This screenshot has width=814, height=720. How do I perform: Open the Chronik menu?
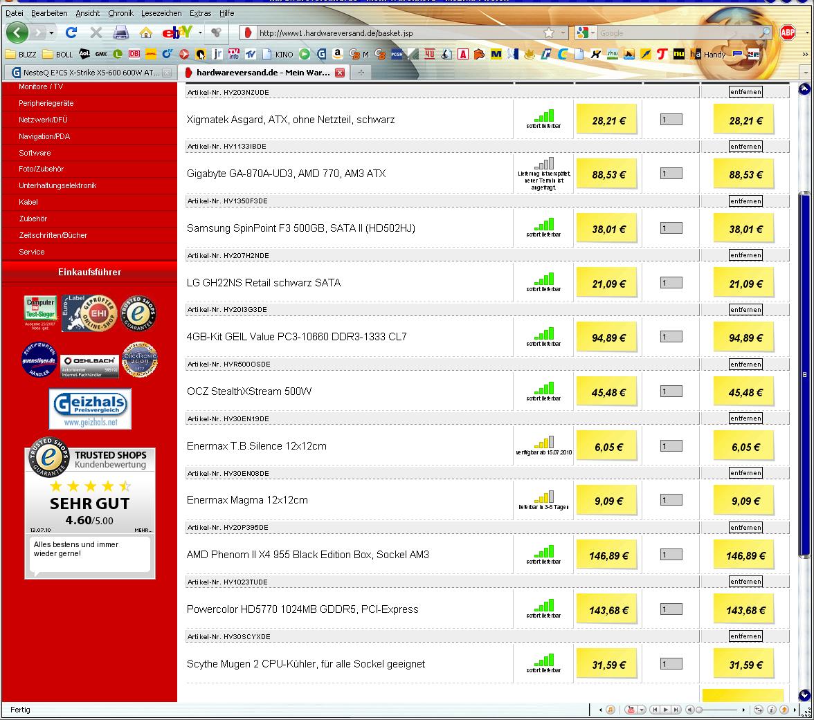pyautogui.click(x=120, y=13)
